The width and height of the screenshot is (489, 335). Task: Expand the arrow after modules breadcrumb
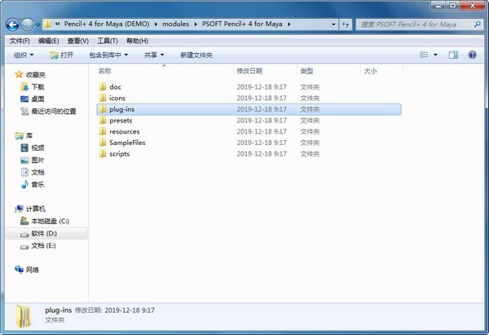click(196, 24)
